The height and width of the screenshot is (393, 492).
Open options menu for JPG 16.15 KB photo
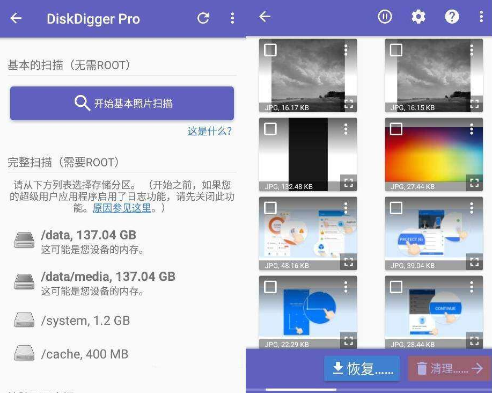(x=472, y=50)
